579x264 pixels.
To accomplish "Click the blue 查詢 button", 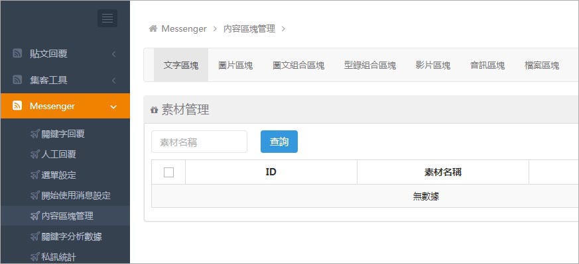I will (x=279, y=142).
